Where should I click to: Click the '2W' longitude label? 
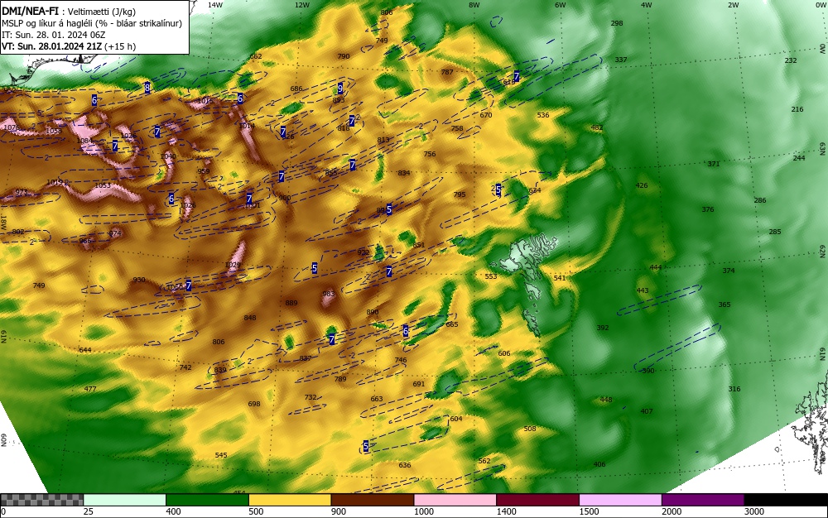pyautogui.click(x=733, y=5)
